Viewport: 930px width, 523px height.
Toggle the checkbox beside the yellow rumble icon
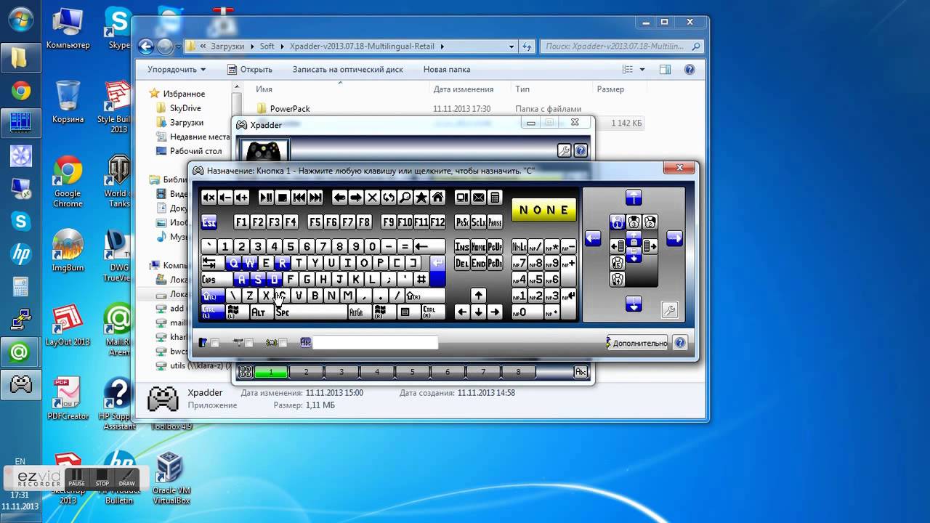coord(283,343)
